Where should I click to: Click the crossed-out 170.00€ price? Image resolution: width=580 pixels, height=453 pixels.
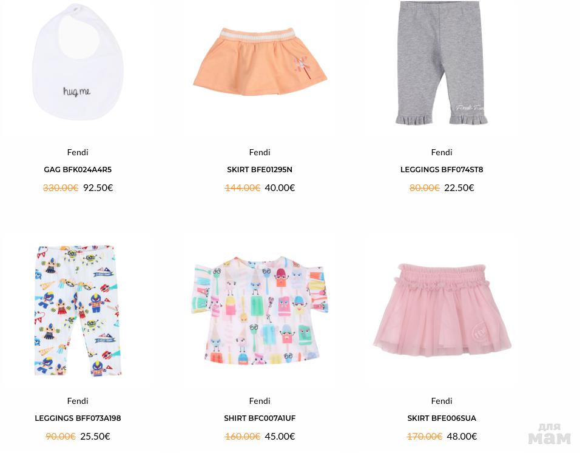(x=425, y=437)
